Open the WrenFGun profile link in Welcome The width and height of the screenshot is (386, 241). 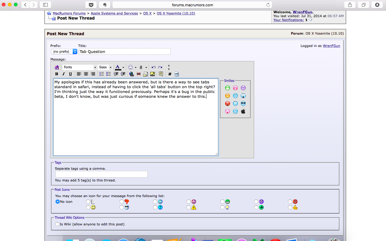303,12
